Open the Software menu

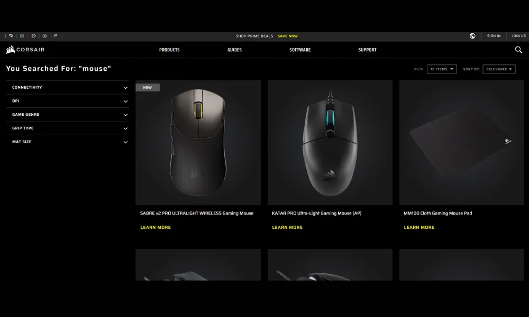point(300,50)
